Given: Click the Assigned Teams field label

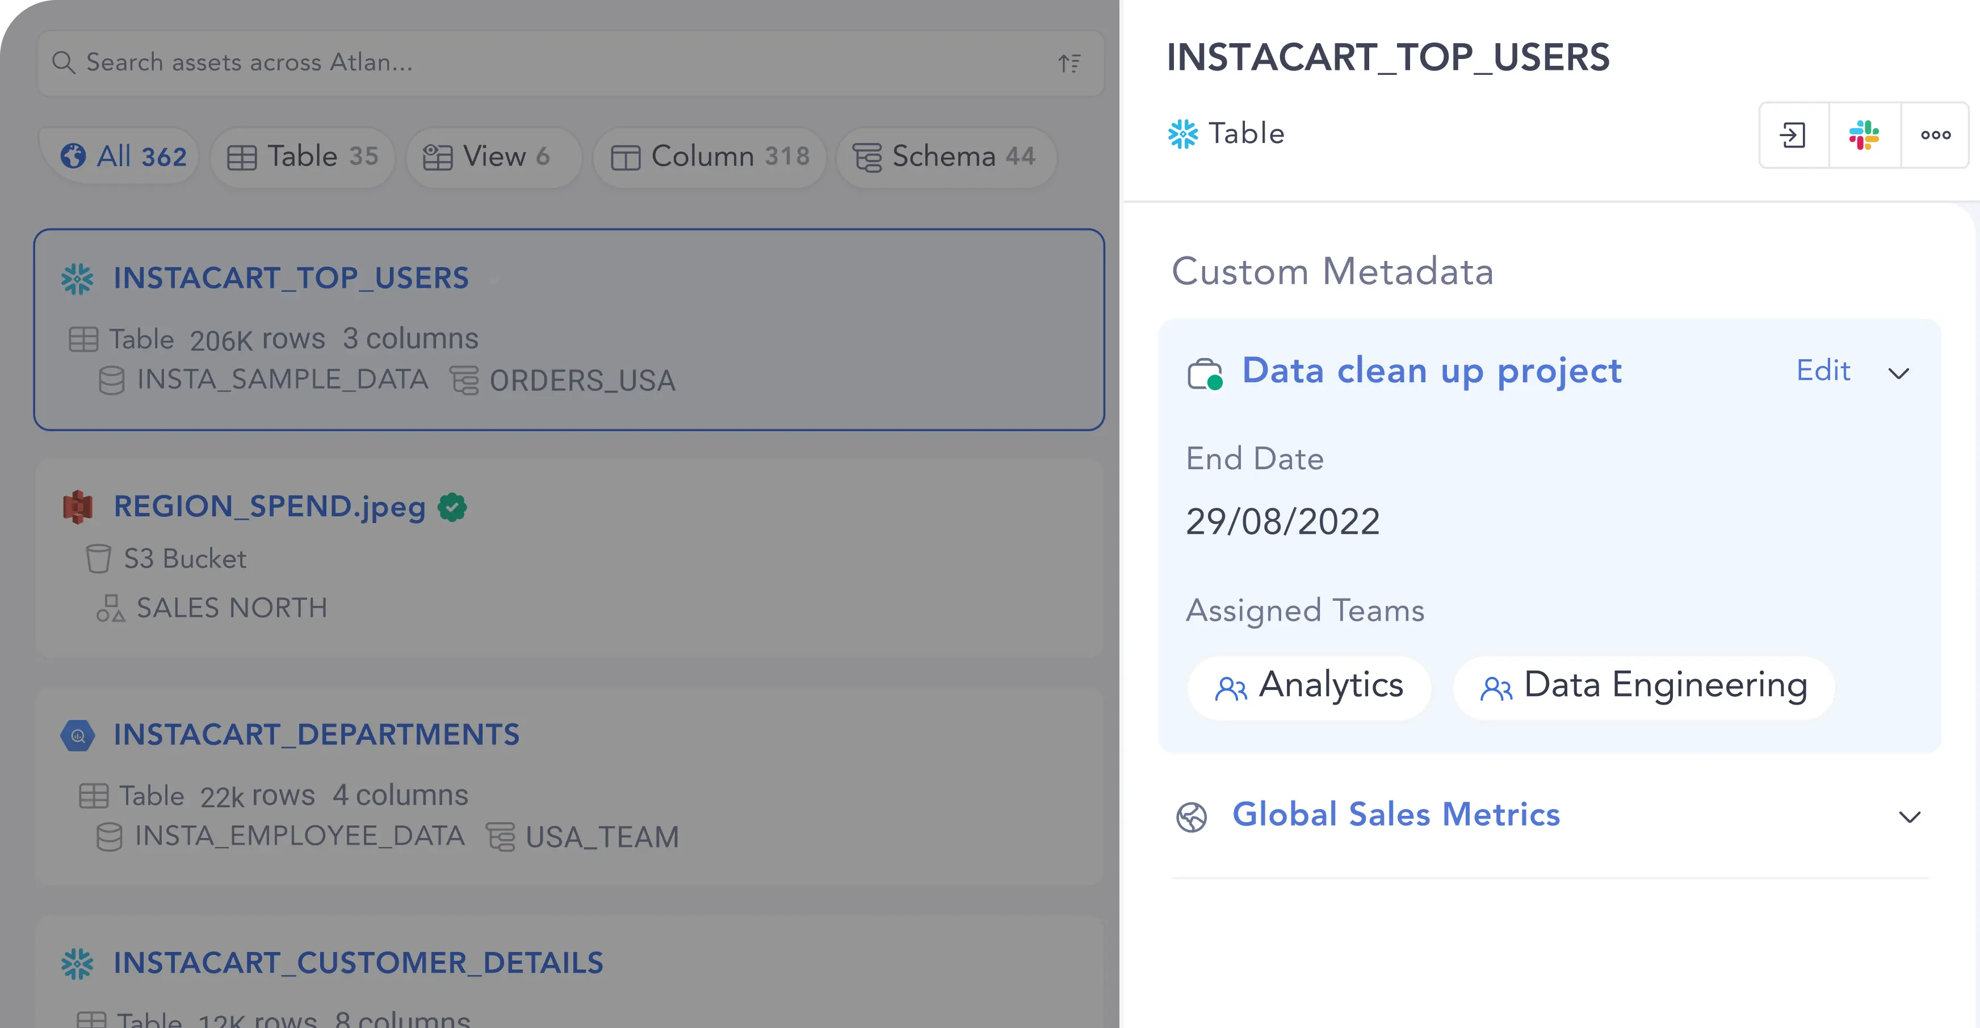Looking at the screenshot, I should [1305, 612].
